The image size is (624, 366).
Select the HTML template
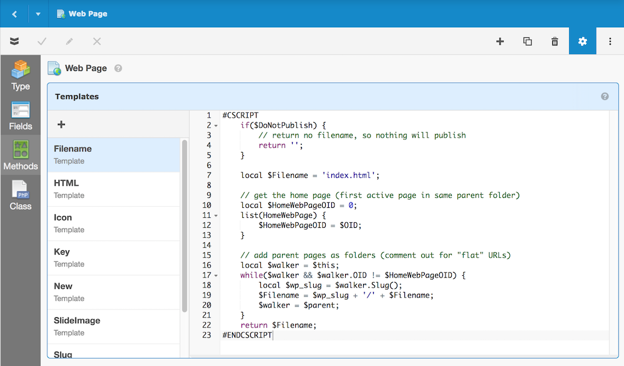pyautogui.click(x=114, y=189)
